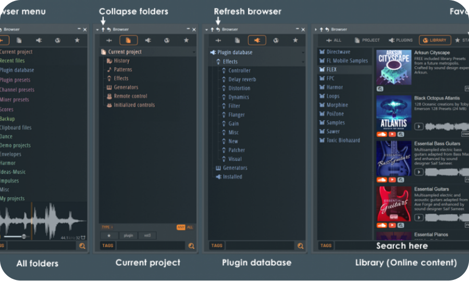
Task: Open browser menu arrow in third browser
Action: click(207, 30)
